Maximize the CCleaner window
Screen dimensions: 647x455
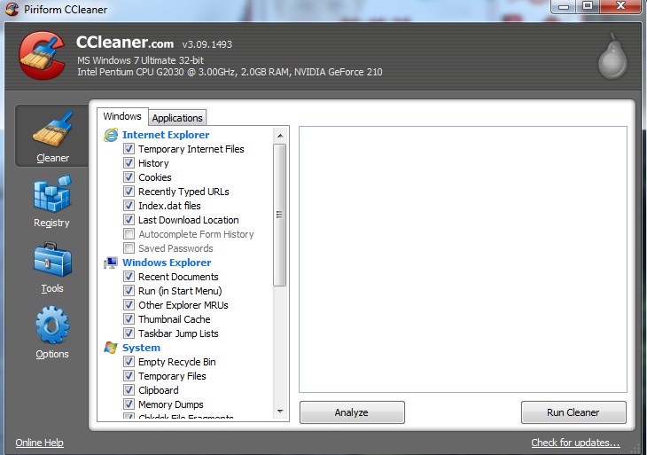click(588, 6)
